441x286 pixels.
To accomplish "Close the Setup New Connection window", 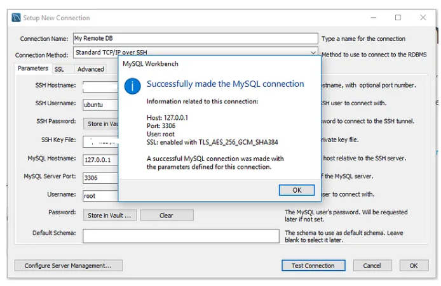I will coord(423,18).
